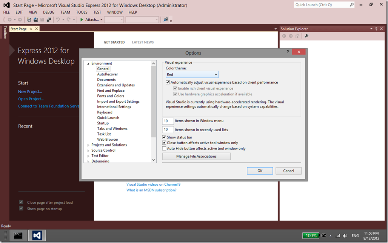
Task: Toggle Enable rich client visual experience checkbox
Action: click(x=176, y=88)
